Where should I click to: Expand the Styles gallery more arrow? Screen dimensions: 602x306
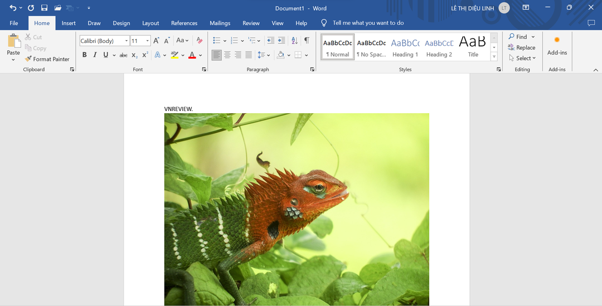pyautogui.click(x=494, y=57)
